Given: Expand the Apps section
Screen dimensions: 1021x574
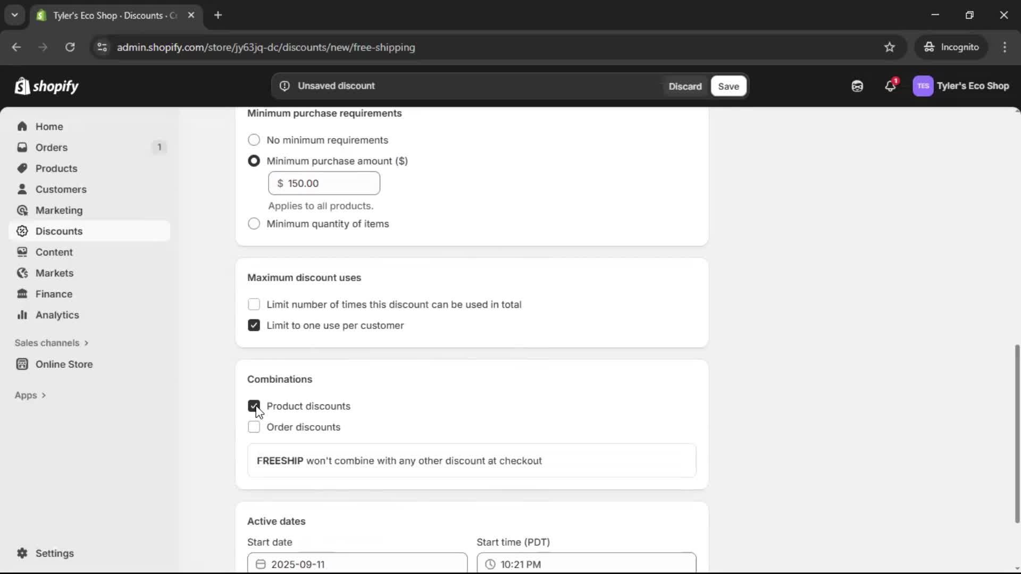Looking at the screenshot, I should point(30,395).
